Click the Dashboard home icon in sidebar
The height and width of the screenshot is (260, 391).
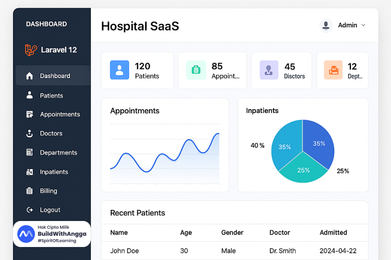(x=30, y=76)
